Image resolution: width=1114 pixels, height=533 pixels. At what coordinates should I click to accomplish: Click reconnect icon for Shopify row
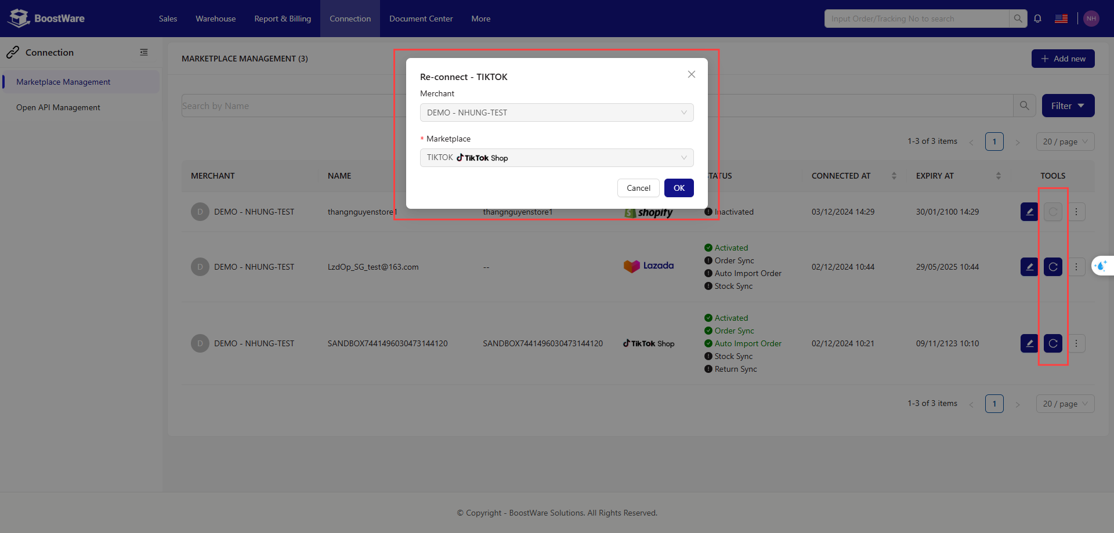[x=1053, y=212]
